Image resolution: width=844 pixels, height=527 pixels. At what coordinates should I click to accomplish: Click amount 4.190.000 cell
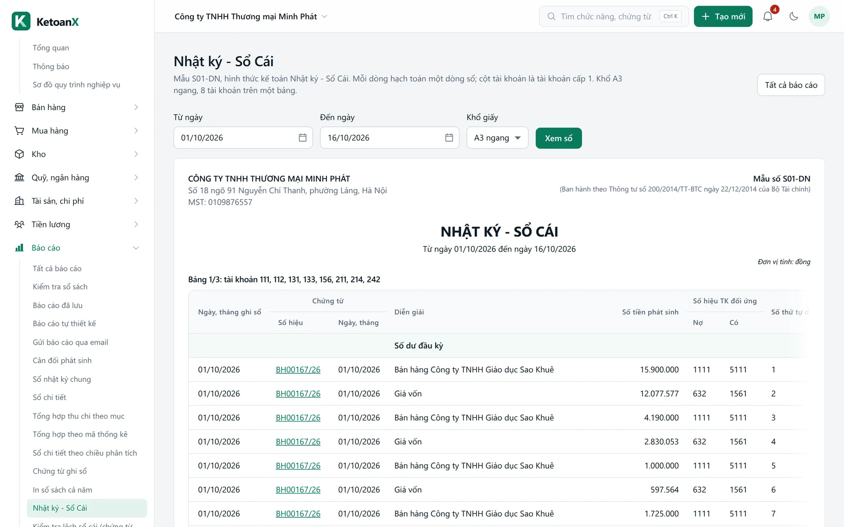[661, 418]
